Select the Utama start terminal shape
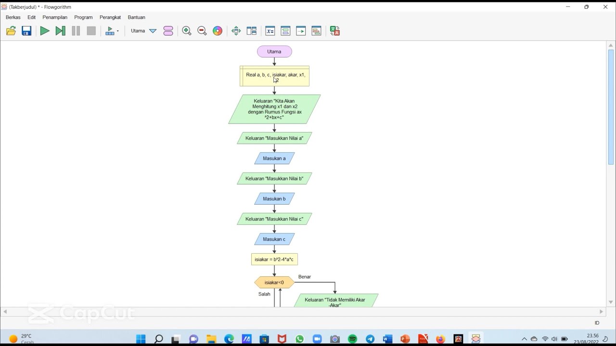Screen dimensions: 616x346 pyautogui.click(x=274, y=51)
